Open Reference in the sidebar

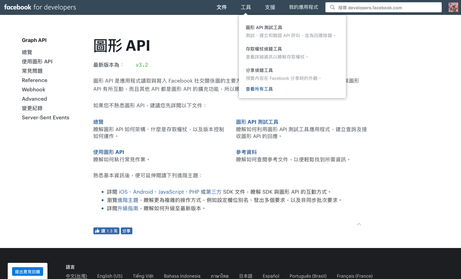[x=35, y=80]
